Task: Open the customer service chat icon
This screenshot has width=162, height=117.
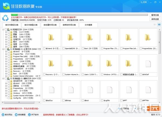Action: (x=16, y=115)
